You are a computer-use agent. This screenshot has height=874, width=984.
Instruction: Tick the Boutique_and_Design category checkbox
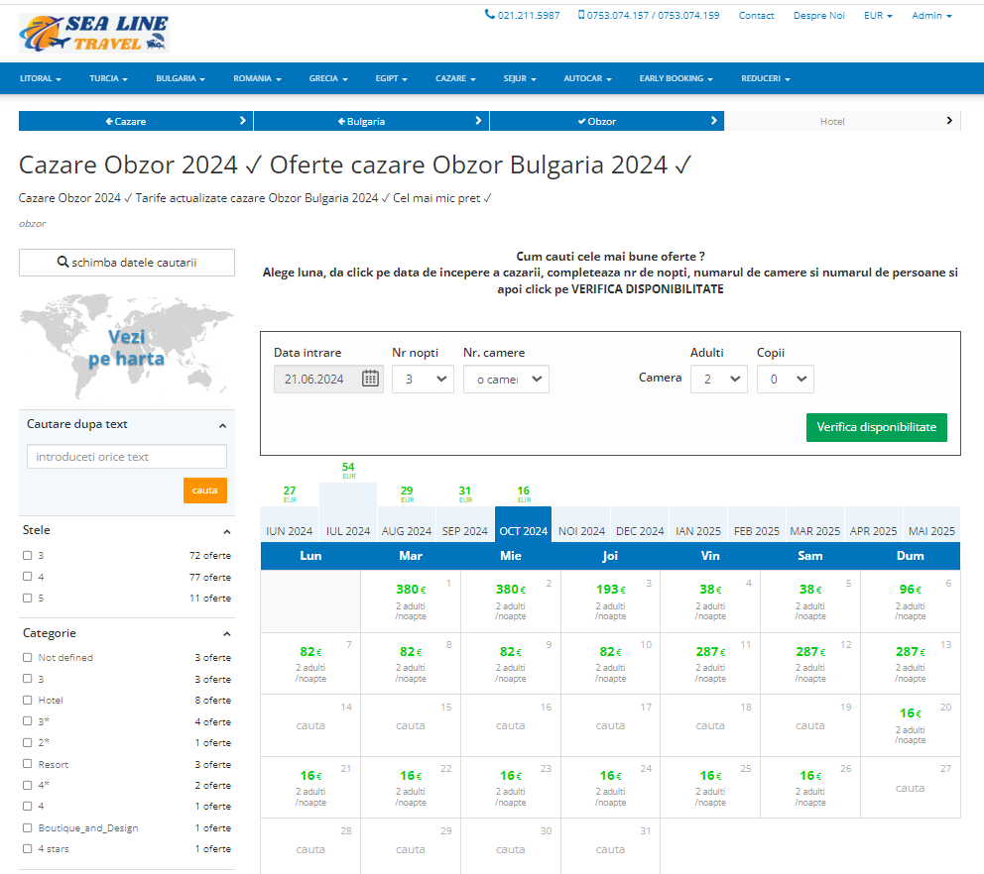coord(28,827)
